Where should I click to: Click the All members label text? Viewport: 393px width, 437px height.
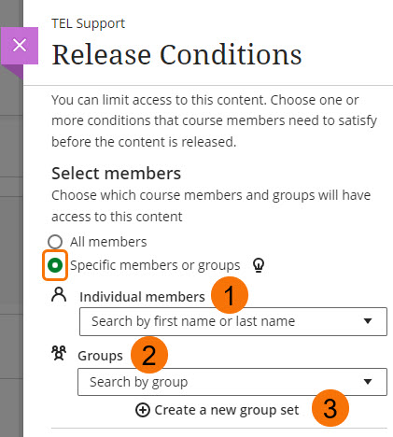(x=108, y=242)
